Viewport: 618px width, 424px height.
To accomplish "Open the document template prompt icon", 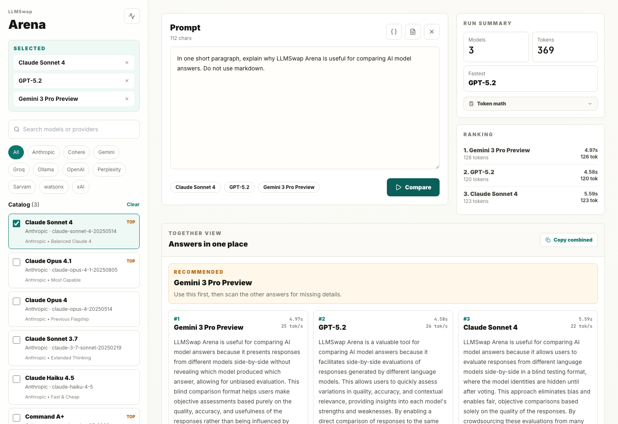I will pos(413,32).
